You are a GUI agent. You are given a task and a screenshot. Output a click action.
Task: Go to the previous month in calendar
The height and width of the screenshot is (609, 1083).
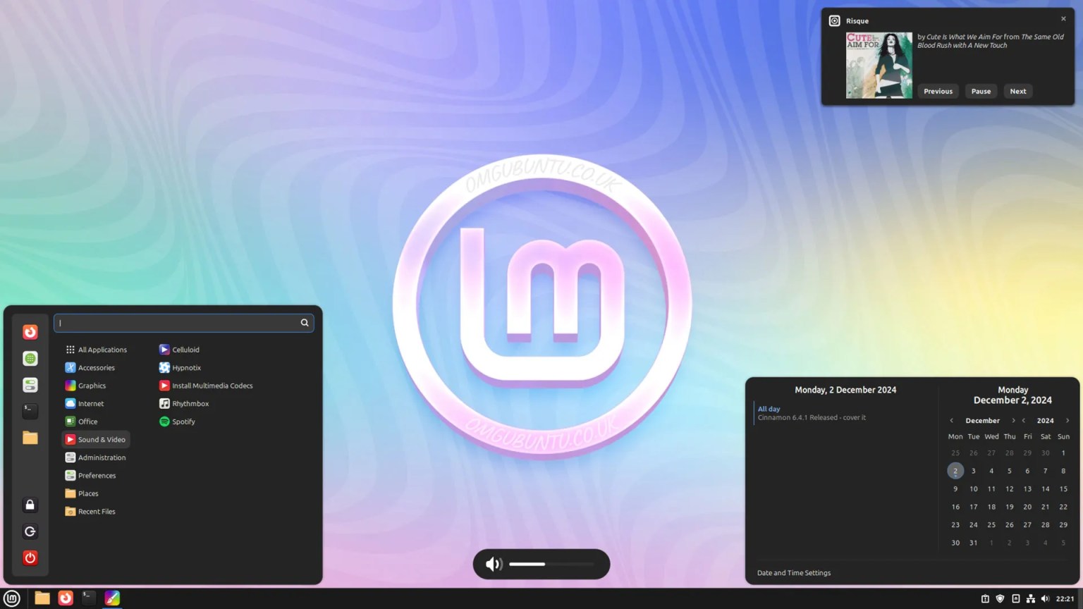pos(951,421)
